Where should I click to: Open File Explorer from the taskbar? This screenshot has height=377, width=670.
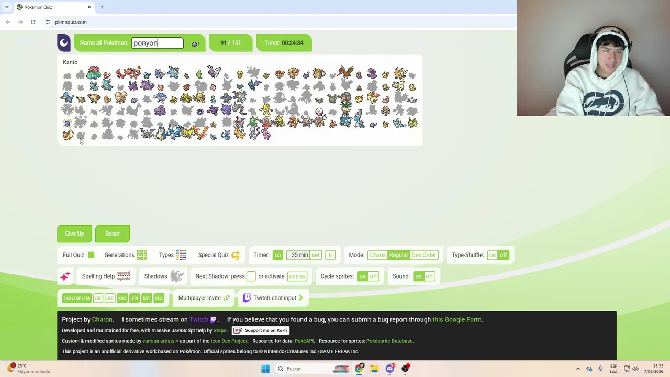pos(374,369)
